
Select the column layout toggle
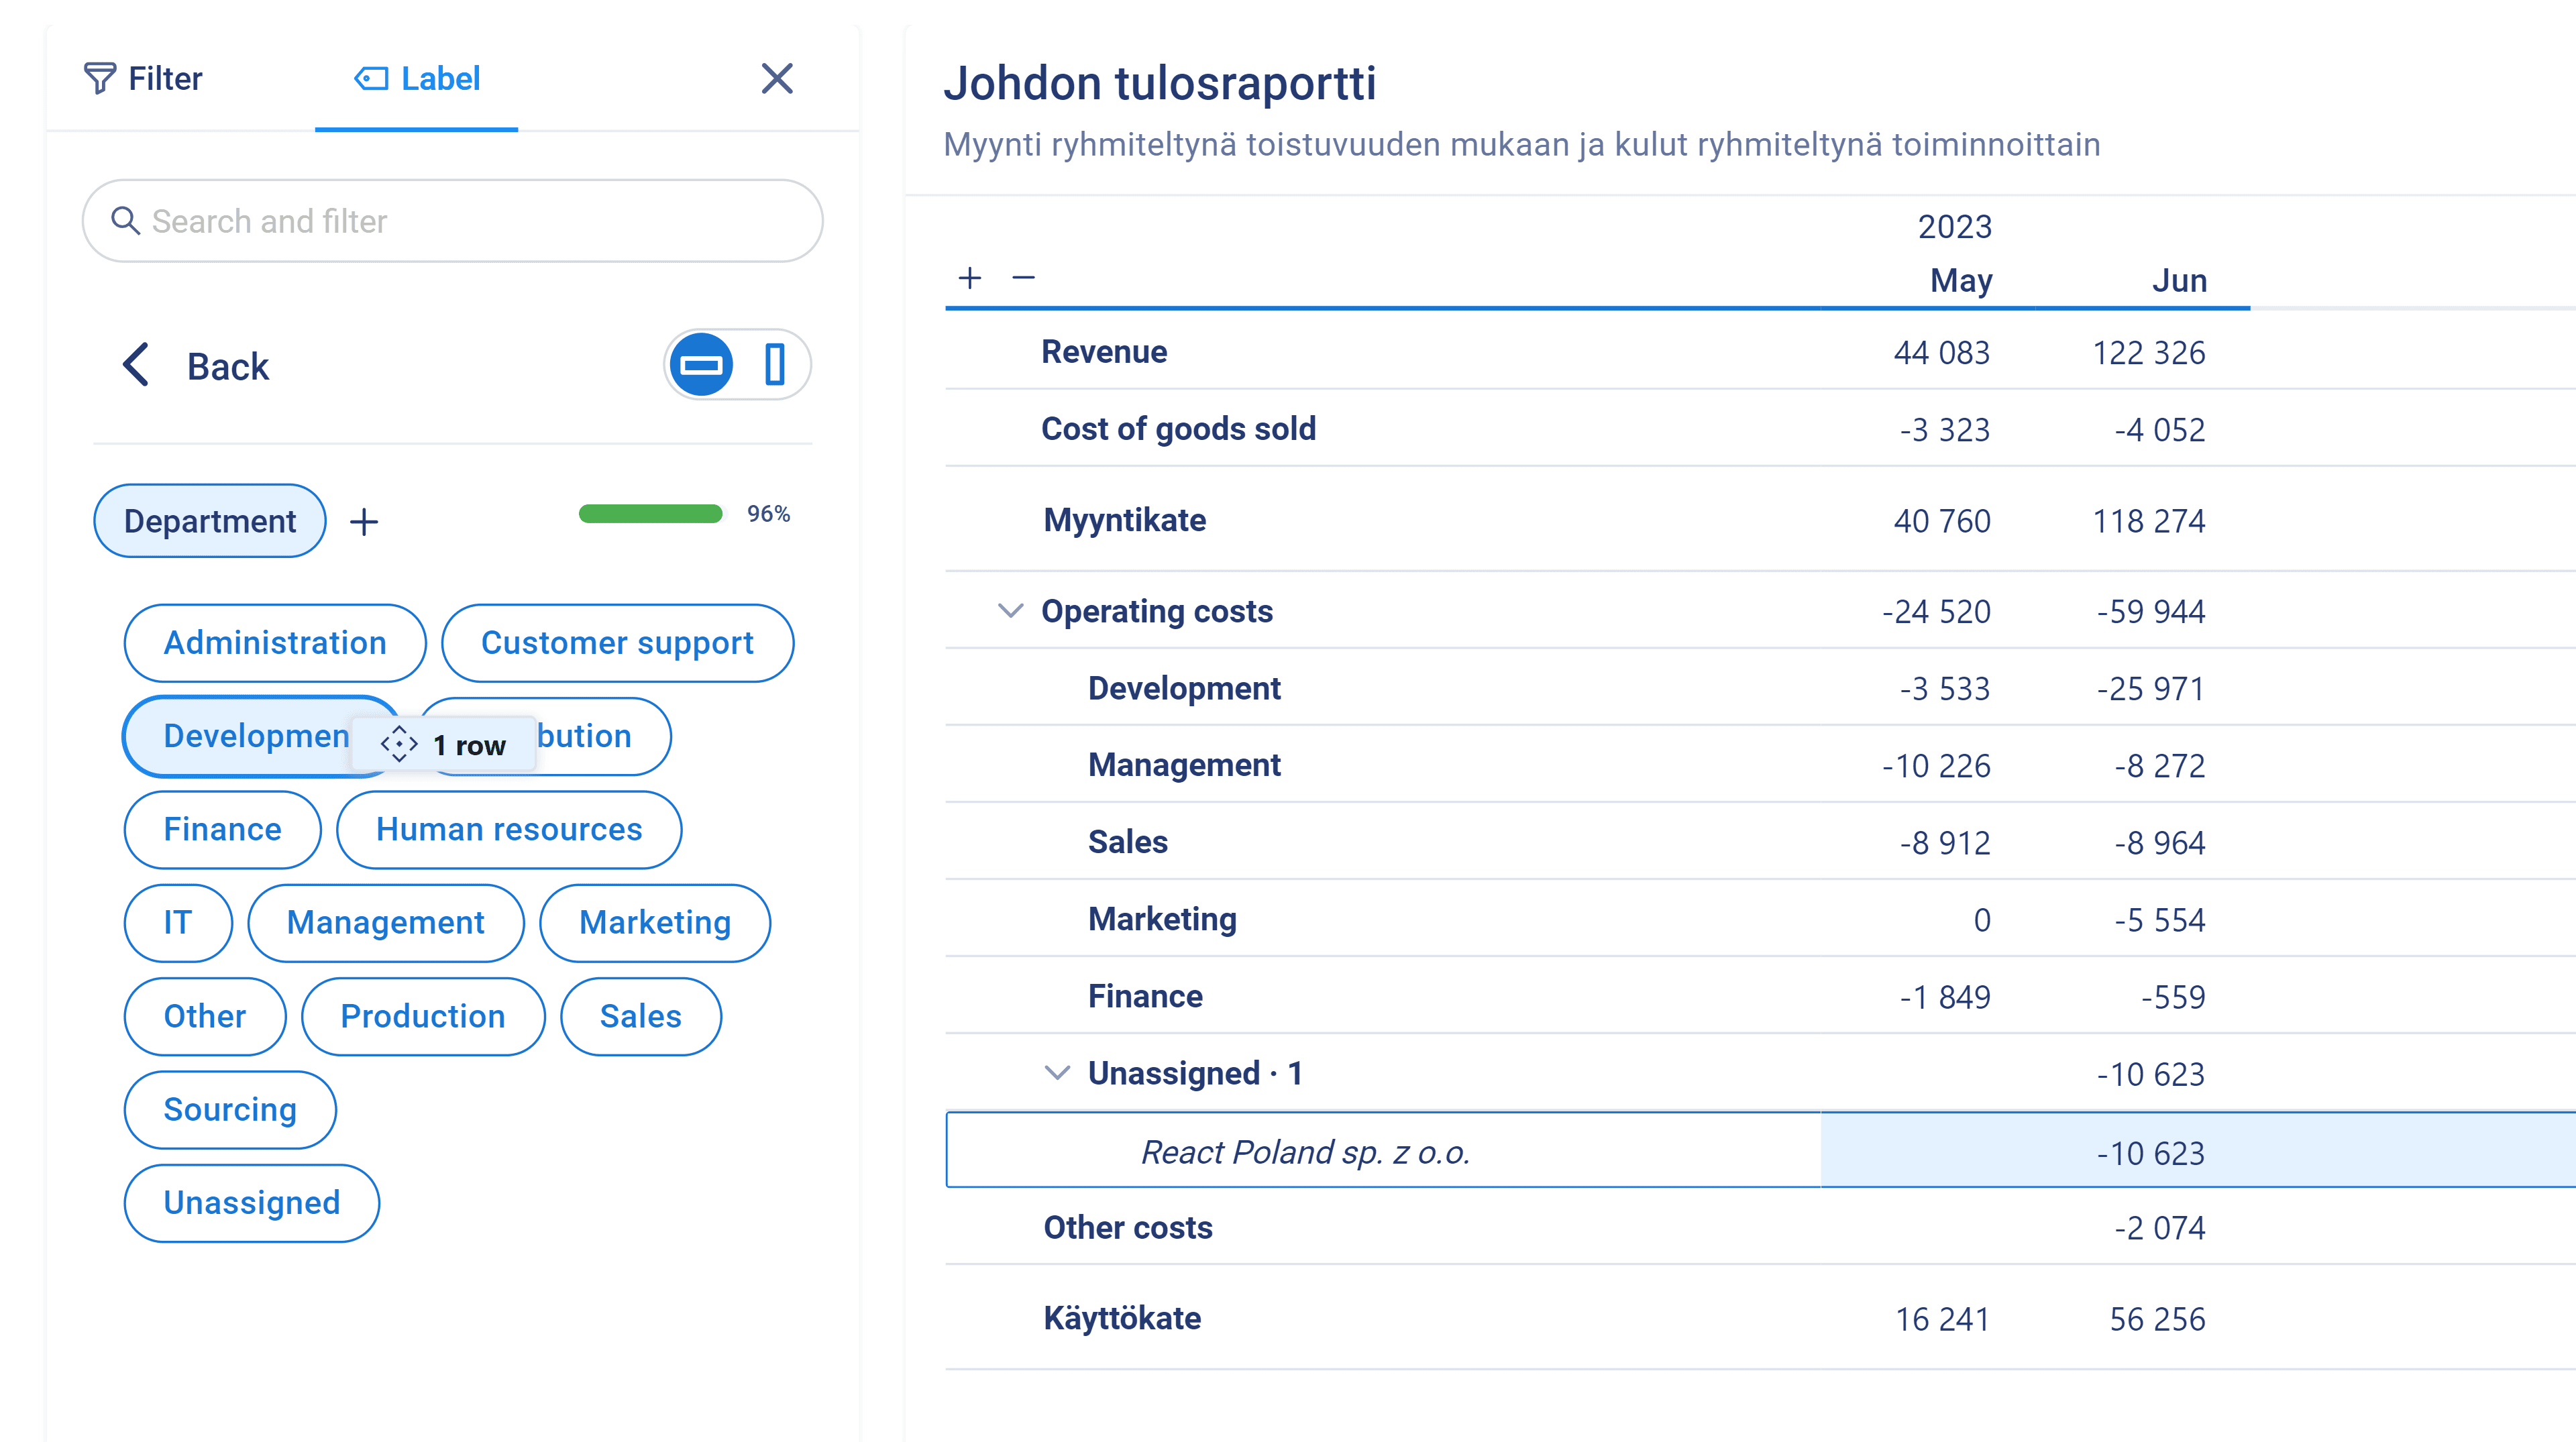pyautogui.click(x=775, y=364)
